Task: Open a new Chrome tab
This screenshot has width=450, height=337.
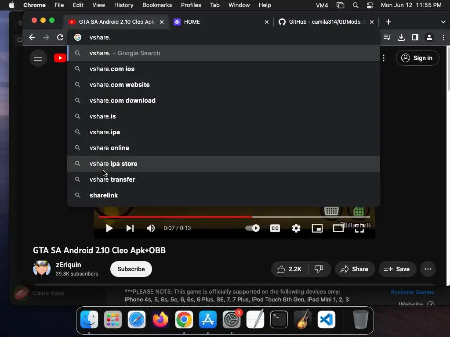Action: pyautogui.click(x=388, y=22)
